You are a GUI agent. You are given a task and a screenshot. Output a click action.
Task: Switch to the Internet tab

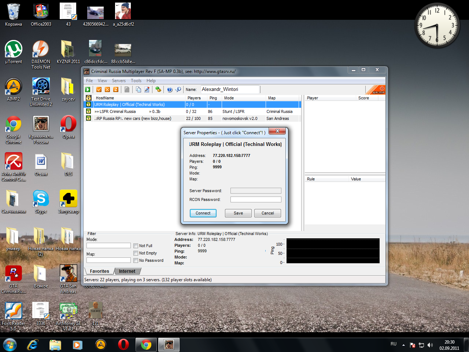pyautogui.click(x=127, y=271)
